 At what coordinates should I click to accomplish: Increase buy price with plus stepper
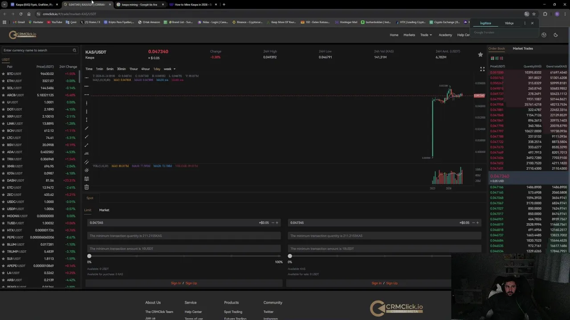coord(277,223)
